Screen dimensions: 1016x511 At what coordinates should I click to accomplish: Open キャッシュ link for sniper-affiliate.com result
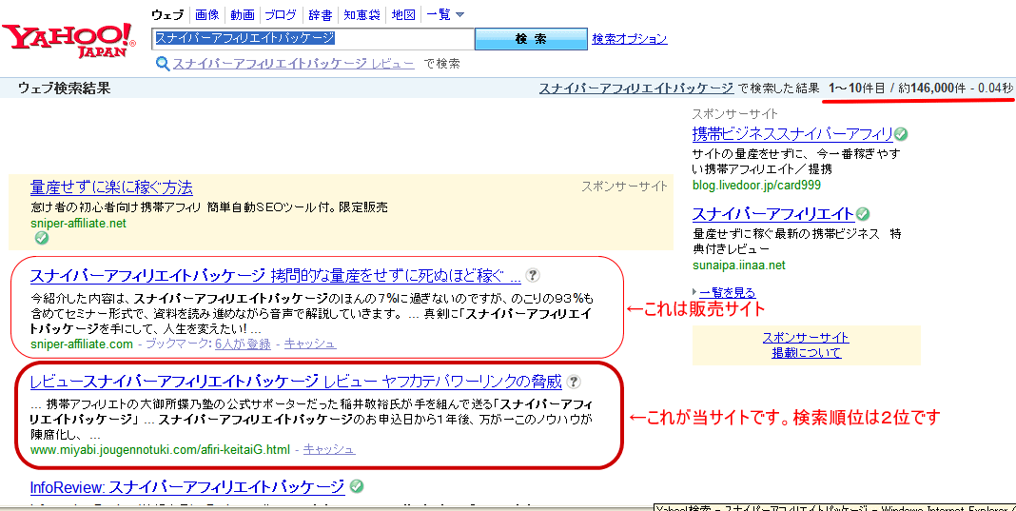coord(310,344)
